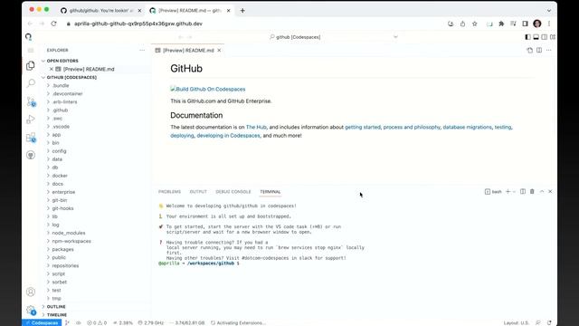Click the hamburger menu icon above Explorer
The image size is (579, 326).
tap(31, 50)
